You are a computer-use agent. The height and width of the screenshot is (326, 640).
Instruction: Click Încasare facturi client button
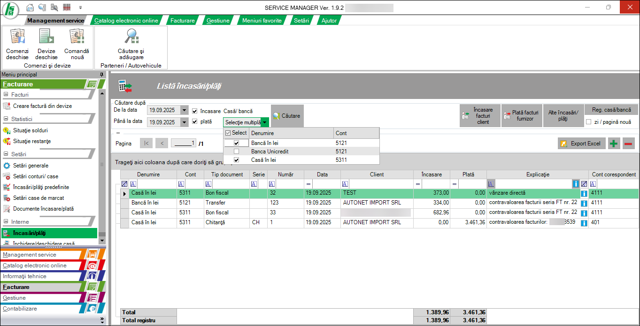(480, 116)
